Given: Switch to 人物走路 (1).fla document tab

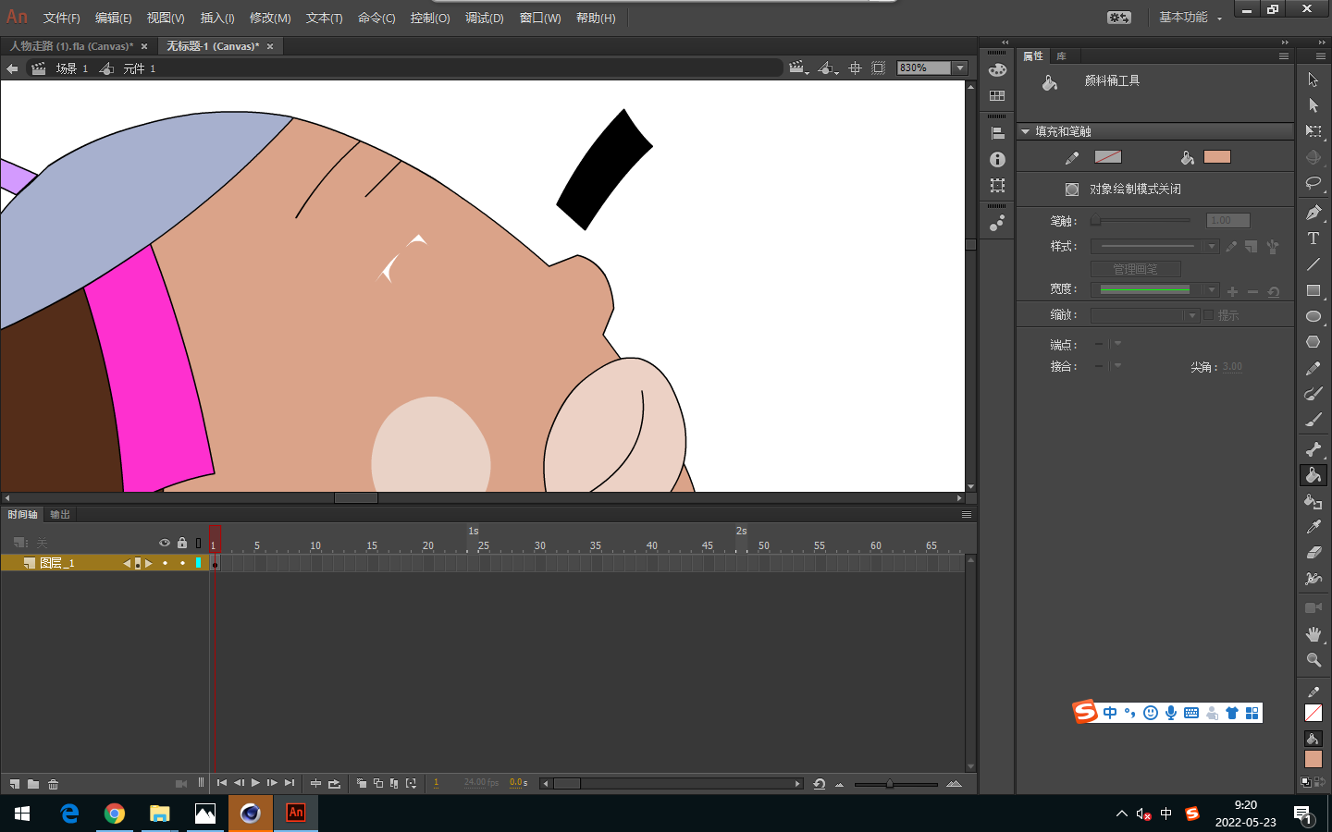Looking at the screenshot, I should click(x=72, y=46).
